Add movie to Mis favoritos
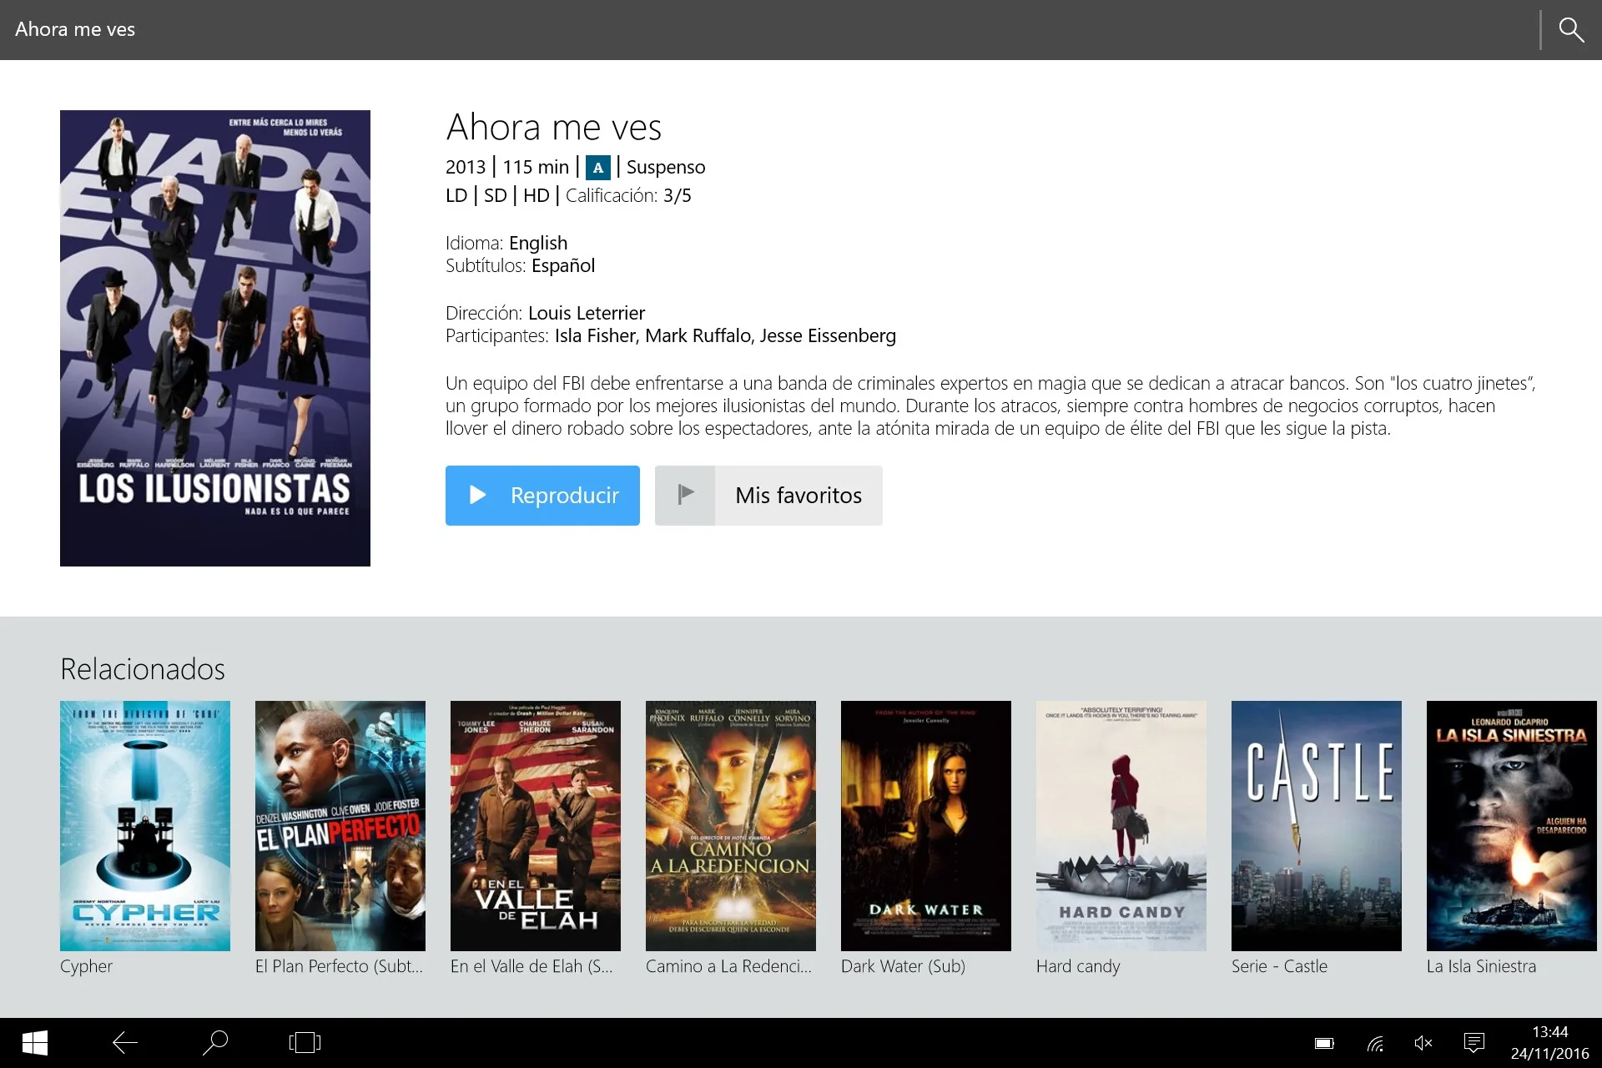 click(768, 495)
